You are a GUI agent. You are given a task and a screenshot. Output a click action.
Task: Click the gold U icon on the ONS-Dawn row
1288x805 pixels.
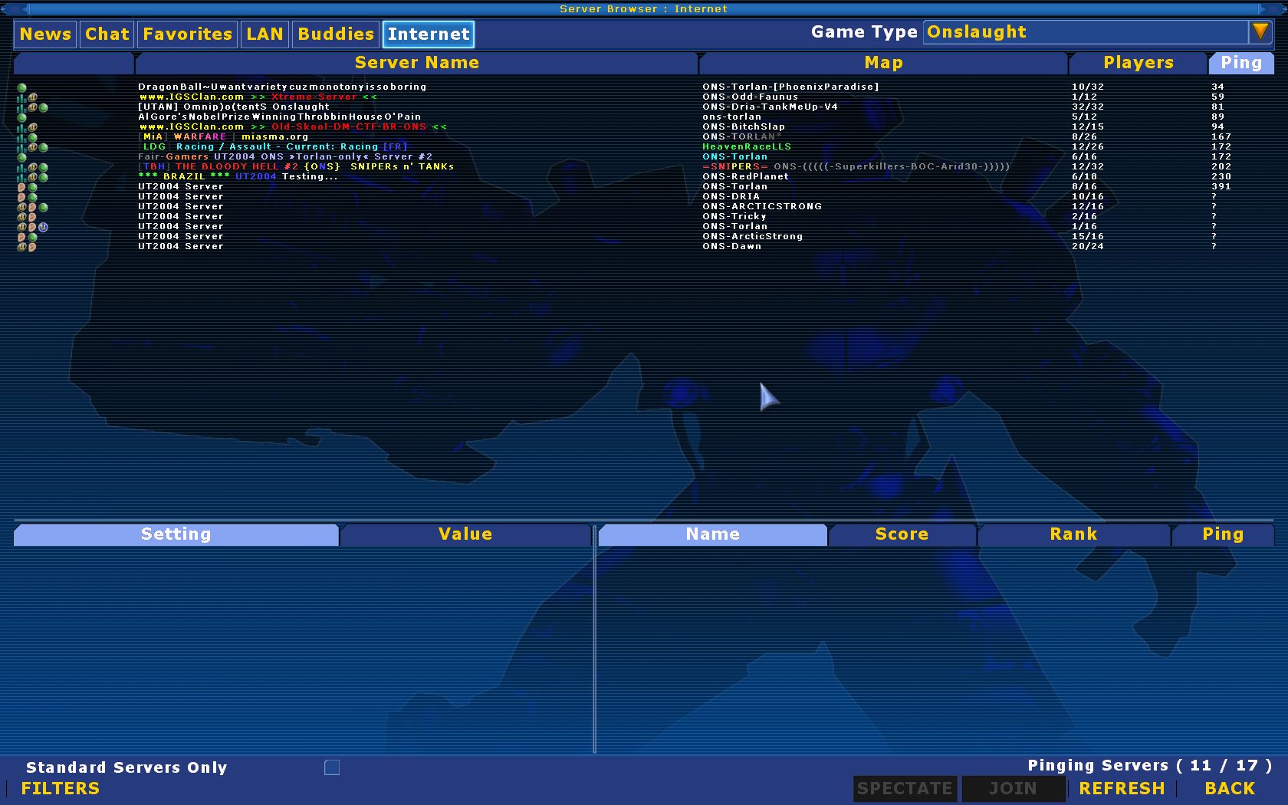point(21,247)
